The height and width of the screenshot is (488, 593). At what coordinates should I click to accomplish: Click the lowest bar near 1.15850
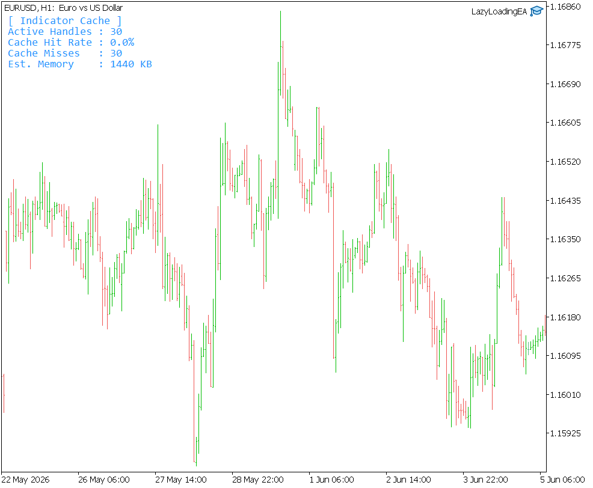pos(196,452)
